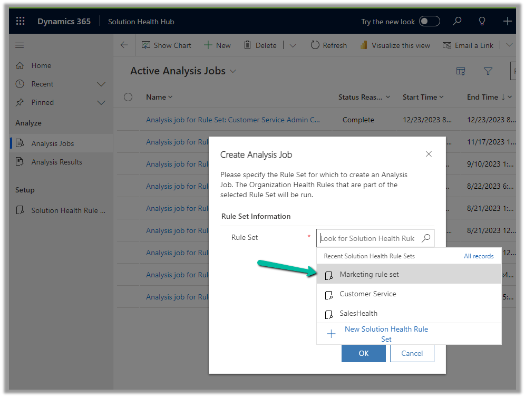Click the search magnifier in top bar

click(457, 22)
